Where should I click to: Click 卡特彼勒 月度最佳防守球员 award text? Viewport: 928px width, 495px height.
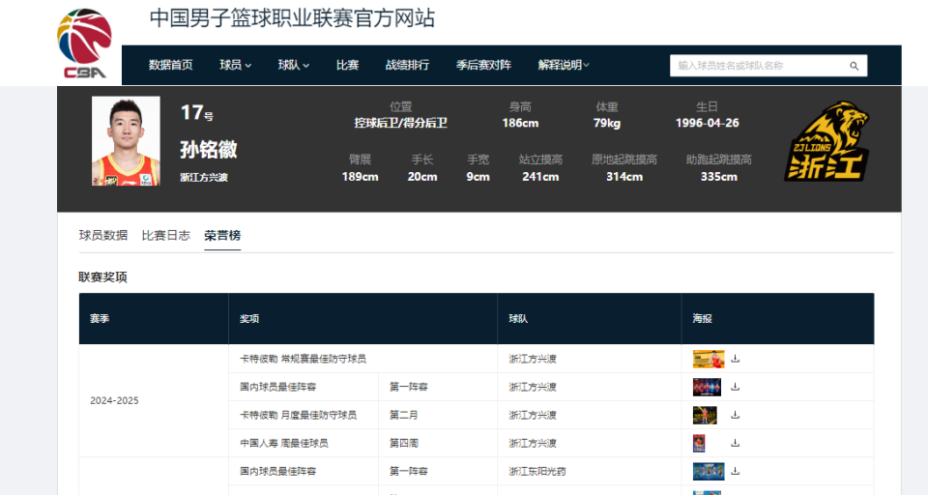pos(298,415)
